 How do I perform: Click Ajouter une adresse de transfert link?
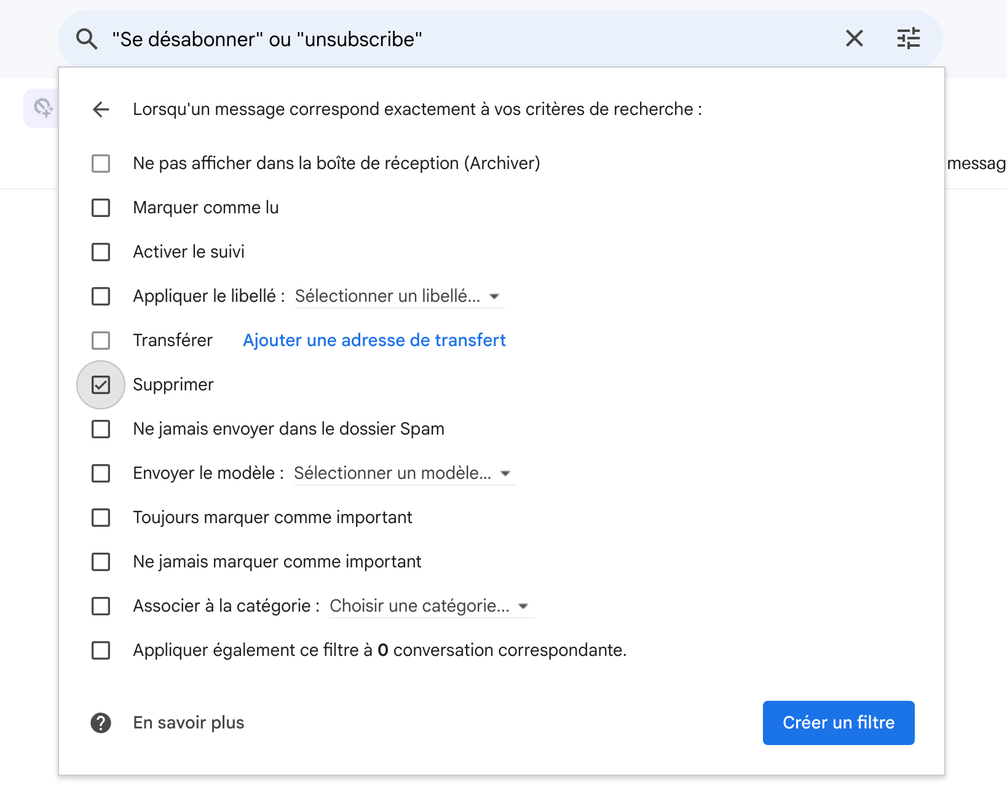(374, 341)
